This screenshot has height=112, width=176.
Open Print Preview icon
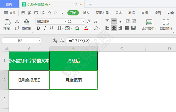click(x=43, y=13)
